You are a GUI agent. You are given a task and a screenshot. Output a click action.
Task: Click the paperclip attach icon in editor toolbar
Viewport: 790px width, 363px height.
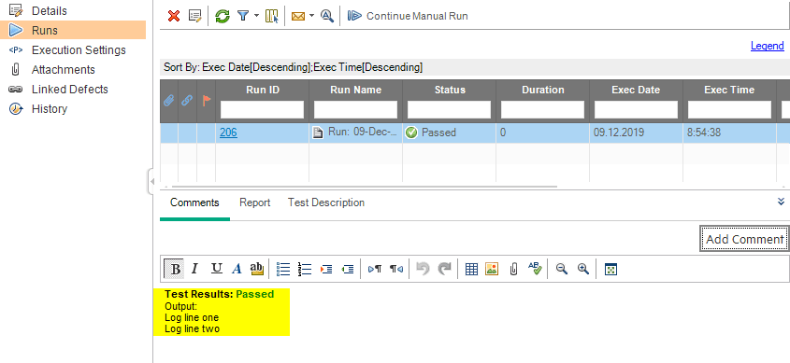click(513, 270)
